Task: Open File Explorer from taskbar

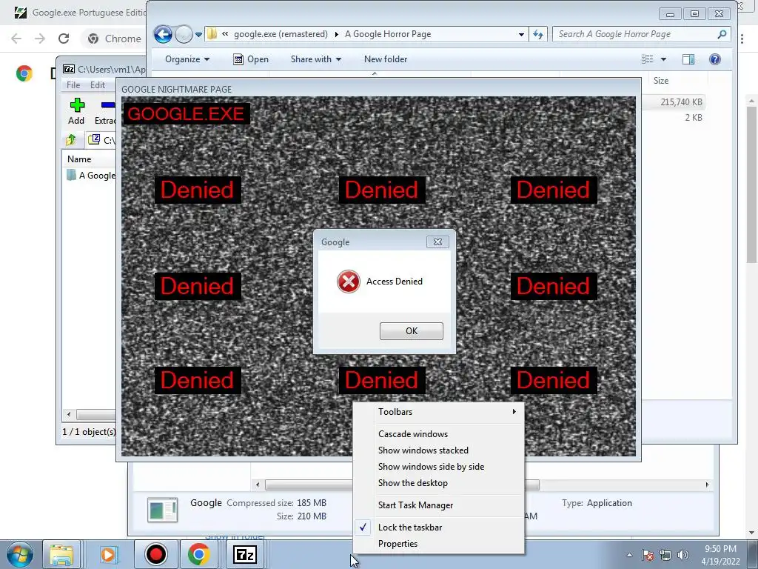Action: click(61, 554)
